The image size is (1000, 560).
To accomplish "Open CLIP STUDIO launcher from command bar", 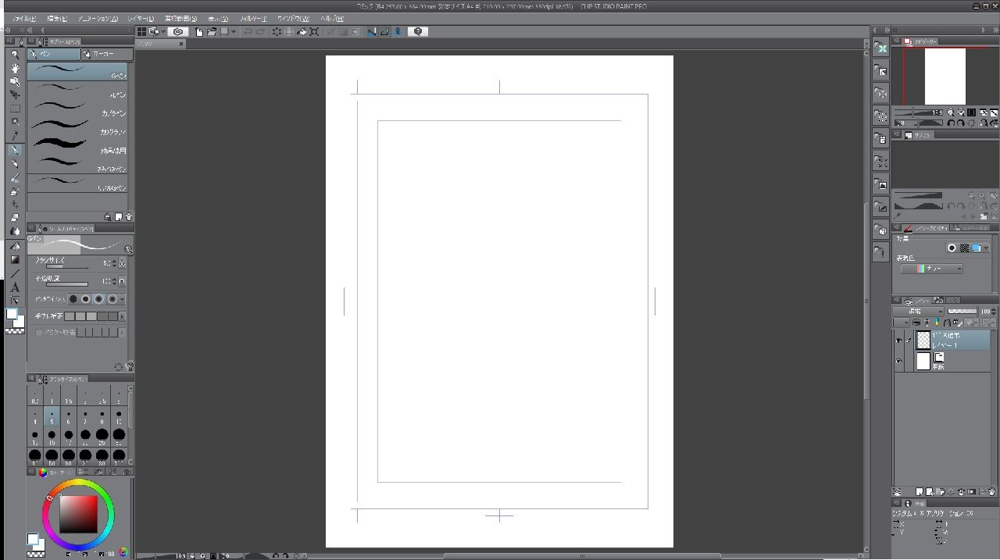I will coord(178,31).
